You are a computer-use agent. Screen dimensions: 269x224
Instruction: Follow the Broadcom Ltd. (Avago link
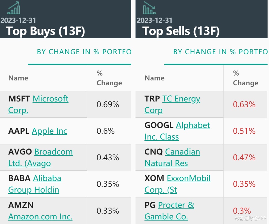coord(53,152)
